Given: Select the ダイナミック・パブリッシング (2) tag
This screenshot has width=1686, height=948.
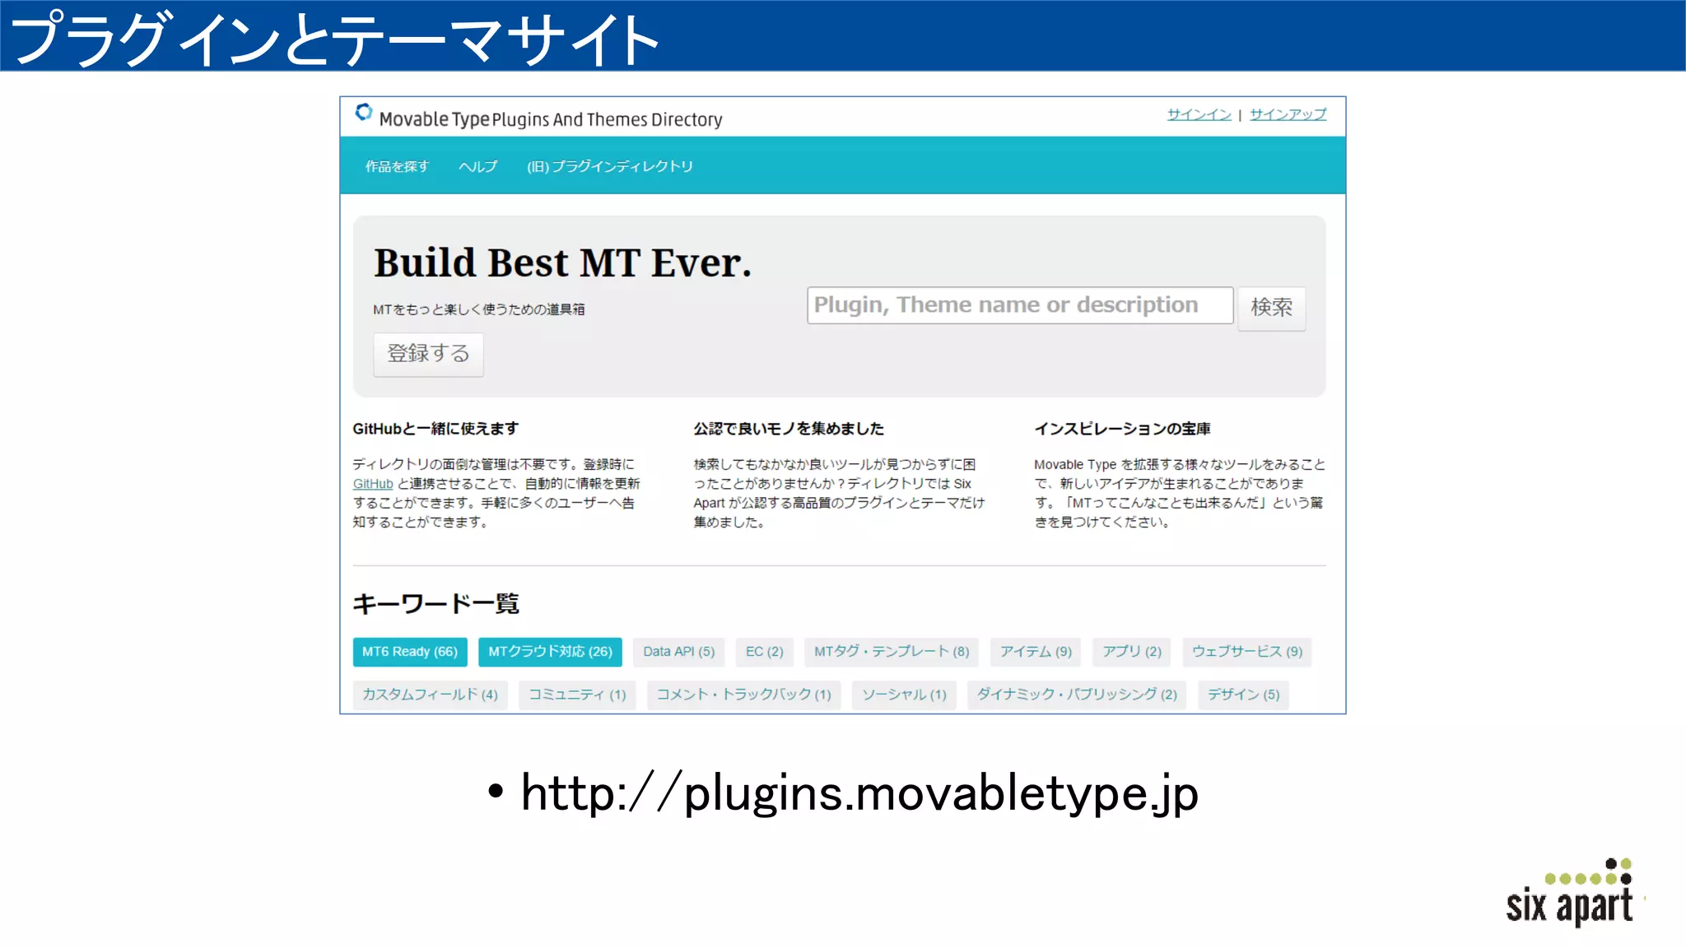Looking at the screenshot, I should (x=1077, y=695).
